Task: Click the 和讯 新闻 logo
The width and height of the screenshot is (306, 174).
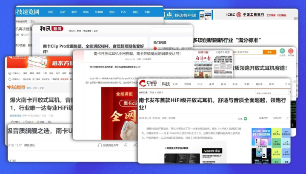Action: pyautogui.click(x=51, y=28)
